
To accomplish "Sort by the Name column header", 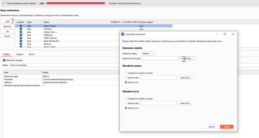I will (x=77, y=22).
